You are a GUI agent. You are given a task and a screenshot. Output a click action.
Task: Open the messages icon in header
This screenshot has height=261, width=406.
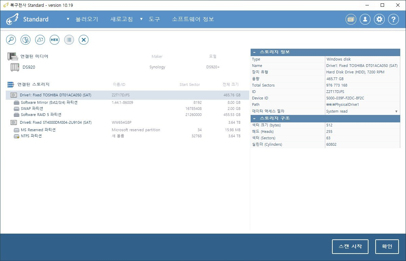click(351, 19)
